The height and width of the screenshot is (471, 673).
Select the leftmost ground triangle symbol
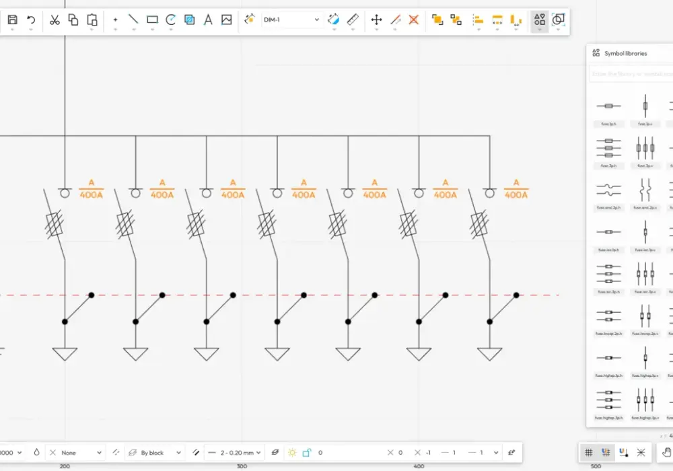pyautogui.click(x=65, y=354)
